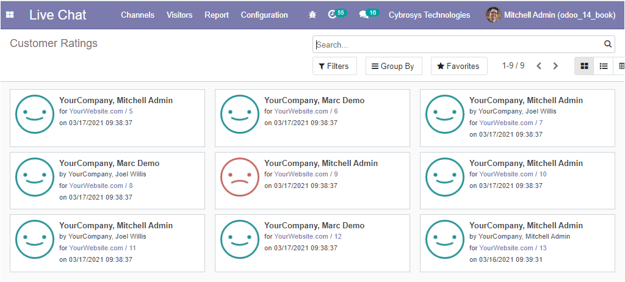The height and width of the screenshot is (282, 625).
Task: Open the Mitchell Admin user menu
Action: click(x=551, y=15)
